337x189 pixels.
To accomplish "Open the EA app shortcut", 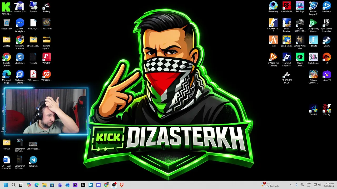I will point(327,58).
